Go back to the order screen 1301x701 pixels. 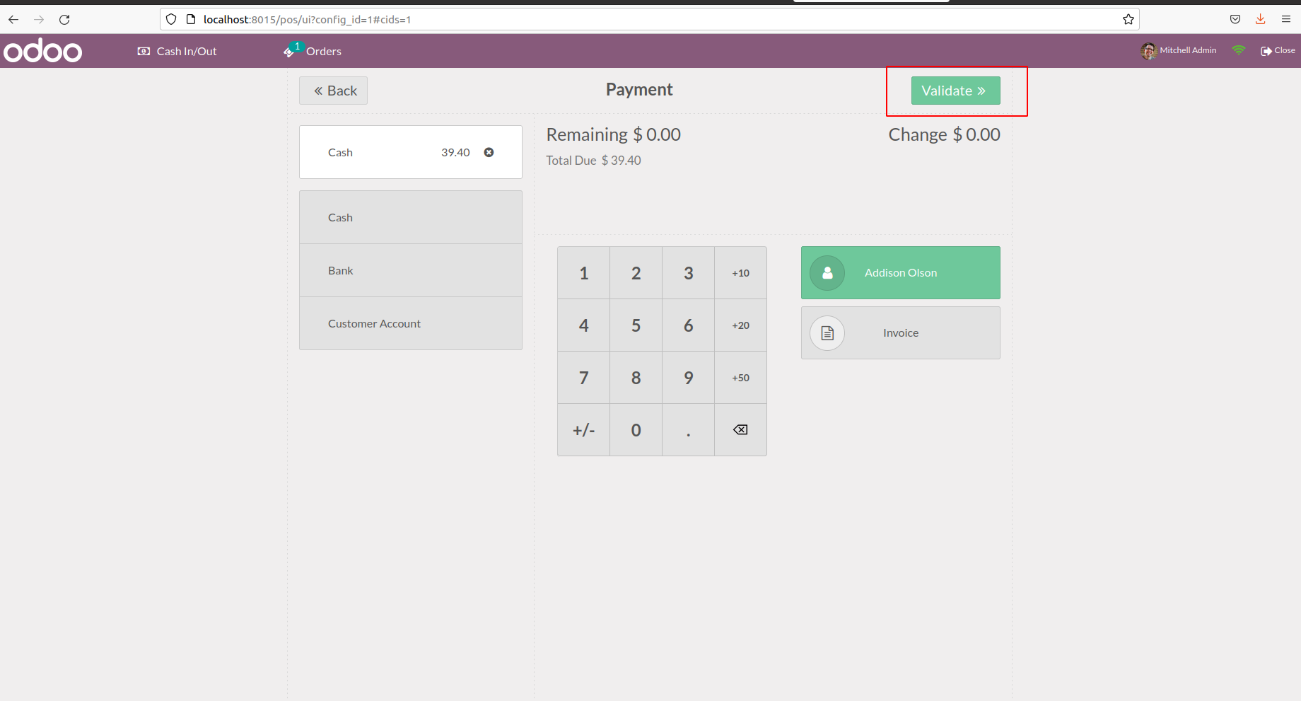(x=333, y=91)
